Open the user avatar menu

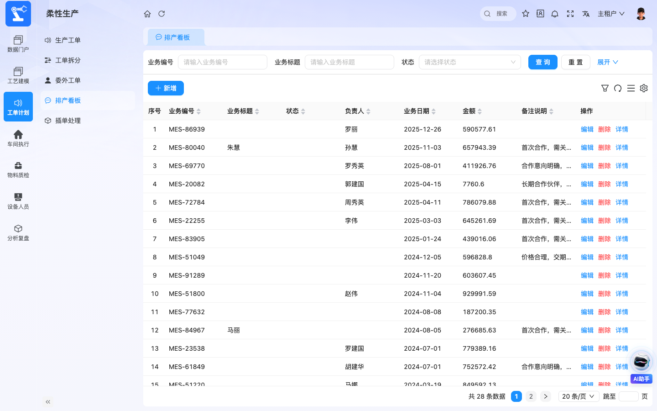(641, 14)
